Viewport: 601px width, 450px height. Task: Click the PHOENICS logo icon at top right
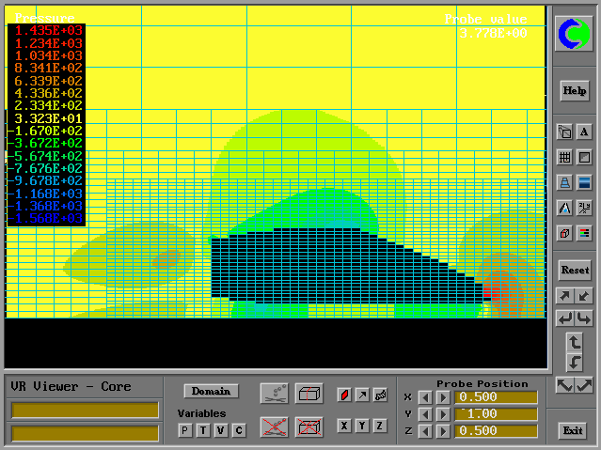(574, 35)
